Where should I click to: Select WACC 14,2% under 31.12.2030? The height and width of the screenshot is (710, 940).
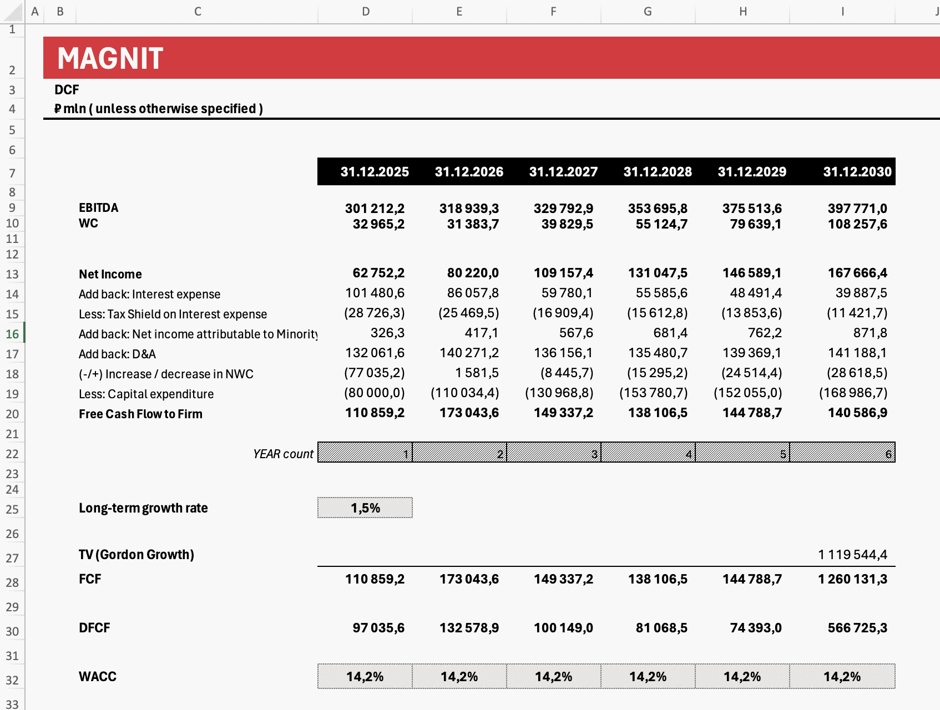842,676
